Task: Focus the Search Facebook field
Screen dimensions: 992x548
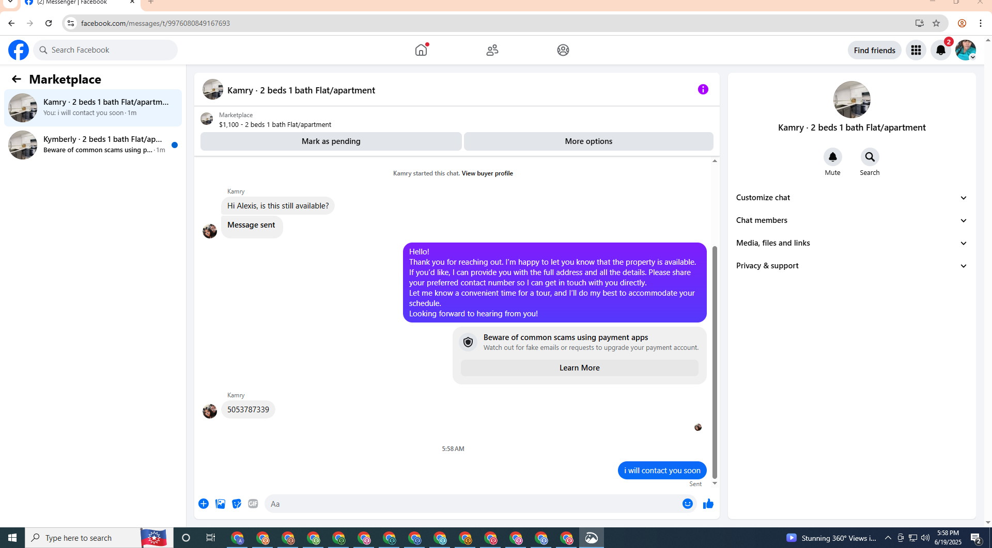Action: [105, 50]
